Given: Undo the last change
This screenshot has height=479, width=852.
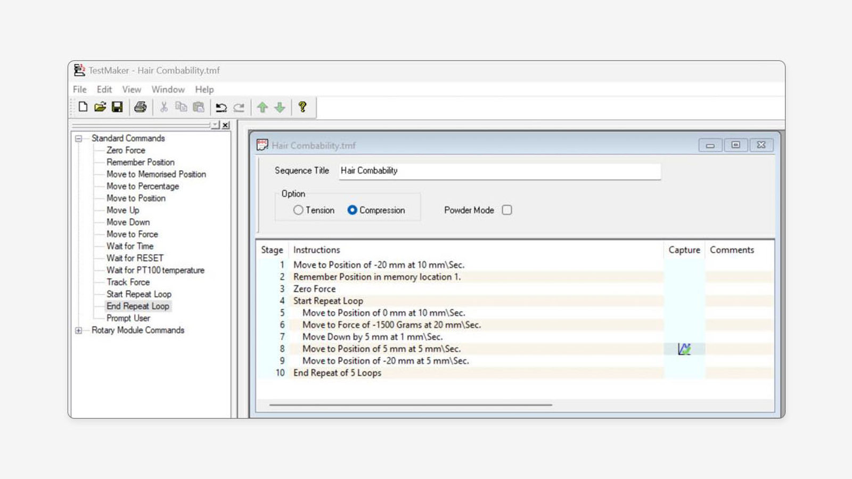Looking at the screenshot, I should click(x=222, y=107).
